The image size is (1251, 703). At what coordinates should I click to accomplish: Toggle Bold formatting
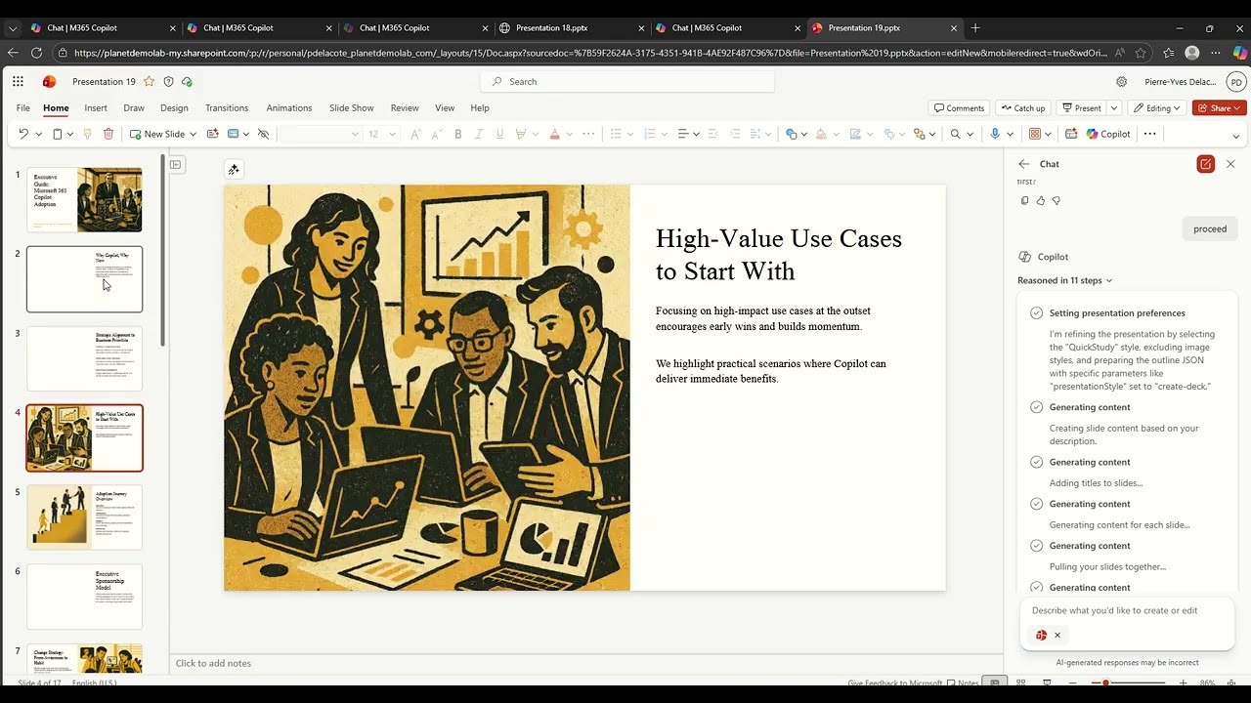457,134
